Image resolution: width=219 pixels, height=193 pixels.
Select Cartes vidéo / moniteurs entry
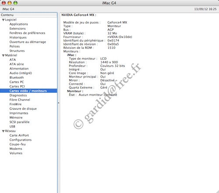[x=28, y=91]
